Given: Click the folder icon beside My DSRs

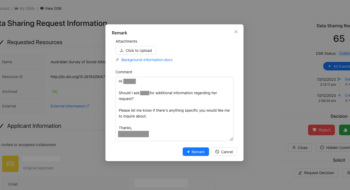Looking at the screenshot, I should [x=16, y=8].
